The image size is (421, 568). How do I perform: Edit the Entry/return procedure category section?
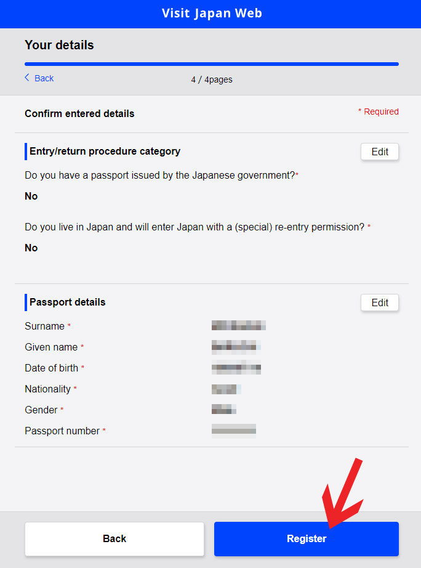coord(380,152)
